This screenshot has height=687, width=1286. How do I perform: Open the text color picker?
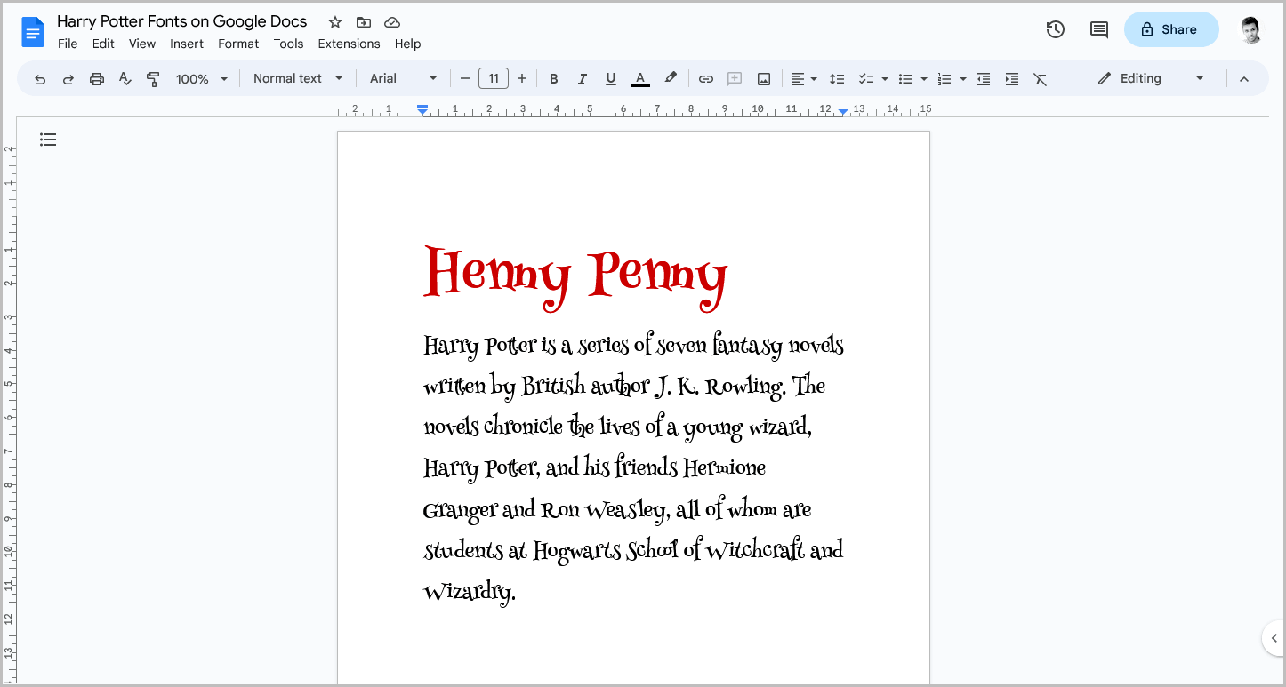[x=639, y=78]
